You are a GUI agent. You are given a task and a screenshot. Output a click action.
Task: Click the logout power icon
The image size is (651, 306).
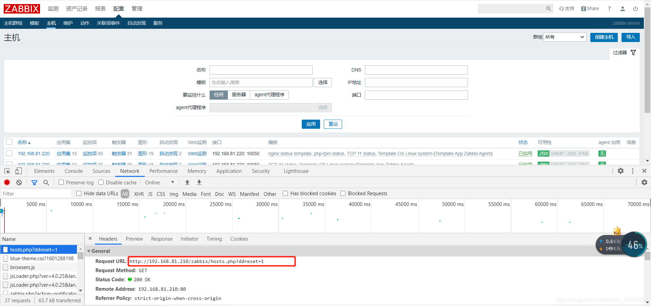(635, 9)
